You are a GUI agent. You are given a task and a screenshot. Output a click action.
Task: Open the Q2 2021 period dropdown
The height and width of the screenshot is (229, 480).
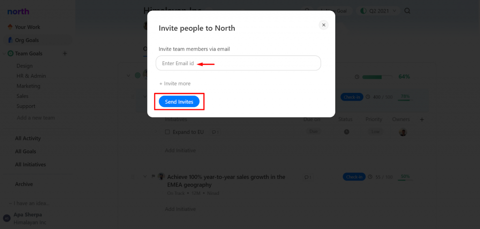(x=378, y=11)
